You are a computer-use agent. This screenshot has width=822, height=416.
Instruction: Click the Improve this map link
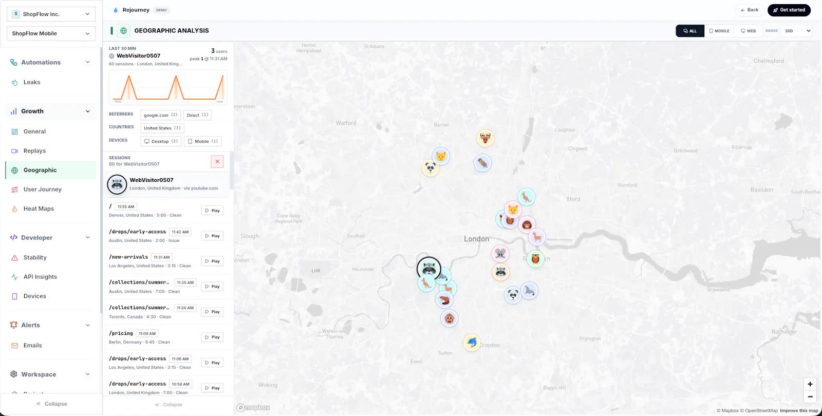coord(799,410)
